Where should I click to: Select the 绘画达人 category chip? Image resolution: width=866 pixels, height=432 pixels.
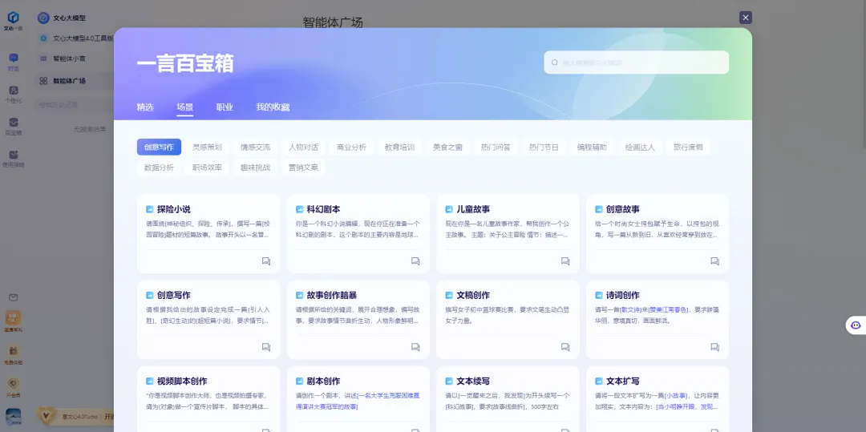pos(640,147)
